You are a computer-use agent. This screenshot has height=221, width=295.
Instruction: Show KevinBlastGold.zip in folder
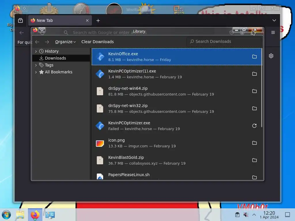(x=254, y=160)
